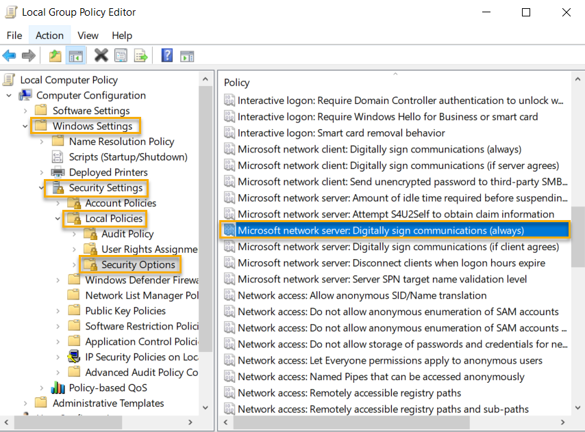Open the View menu

[x=88, y=35]
